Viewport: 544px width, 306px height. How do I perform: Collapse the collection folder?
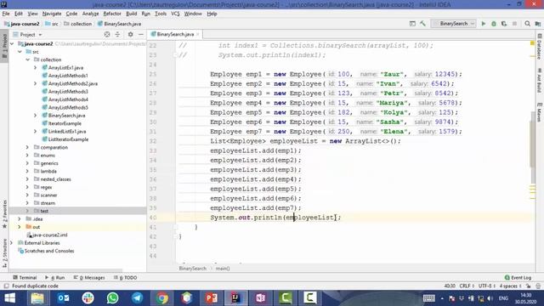click(28, 59)
